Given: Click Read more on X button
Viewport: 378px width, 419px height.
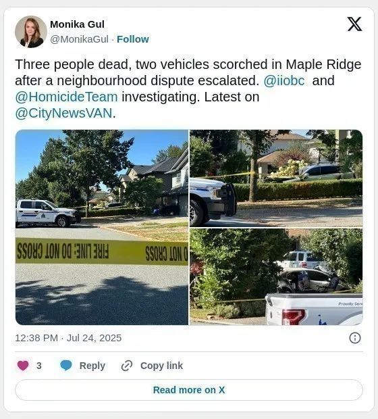Looking at the screenshot, I should point(189,390).
